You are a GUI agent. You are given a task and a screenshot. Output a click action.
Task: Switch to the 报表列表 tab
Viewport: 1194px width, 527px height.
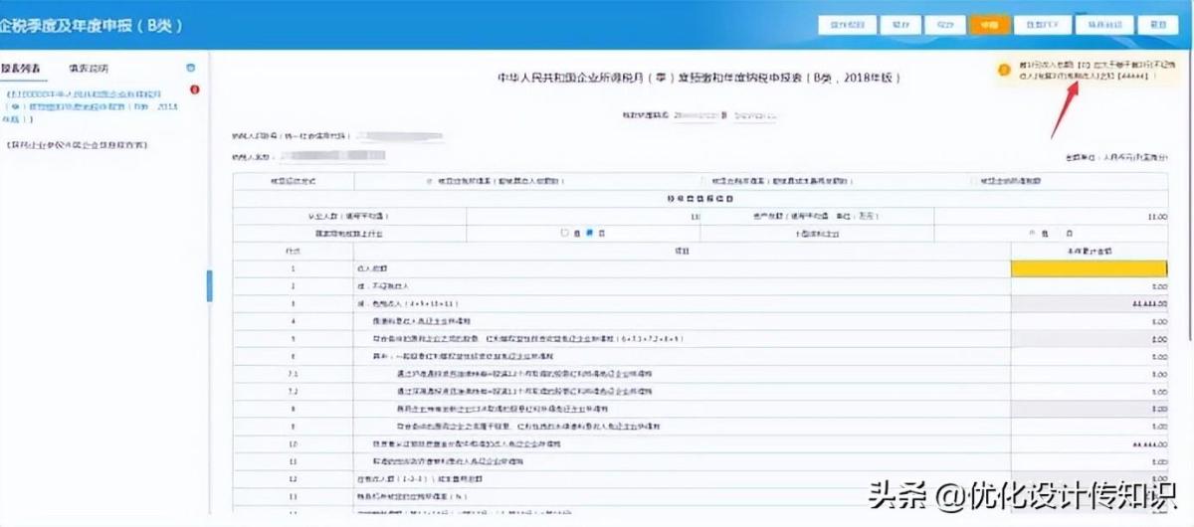[21, 69]
